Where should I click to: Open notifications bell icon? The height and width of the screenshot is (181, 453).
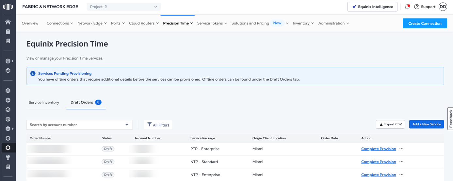[407, 7]
